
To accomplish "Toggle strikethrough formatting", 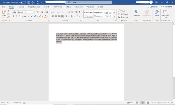I will pos(25,16).
